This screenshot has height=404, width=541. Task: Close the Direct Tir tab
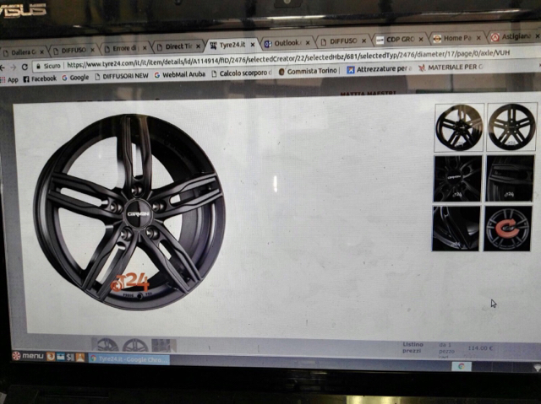tap(198, 46)
